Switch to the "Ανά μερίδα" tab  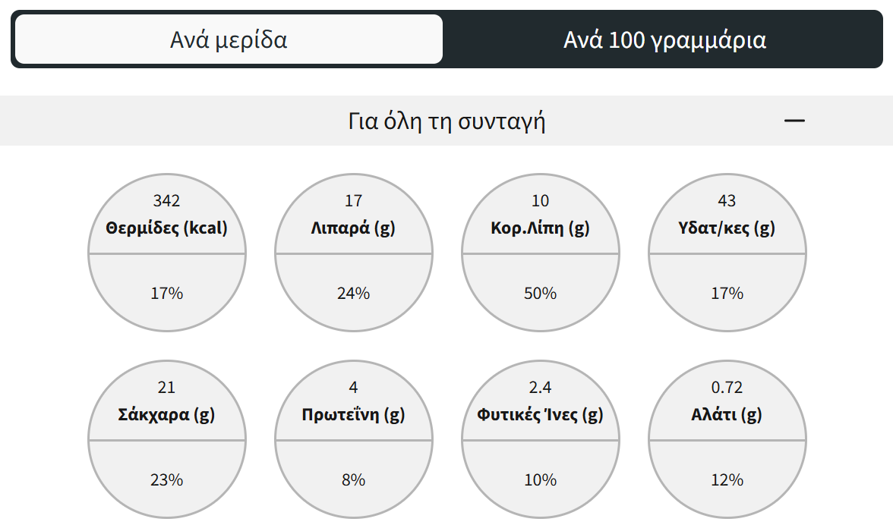pyautogui.click(x=229, y=39)
